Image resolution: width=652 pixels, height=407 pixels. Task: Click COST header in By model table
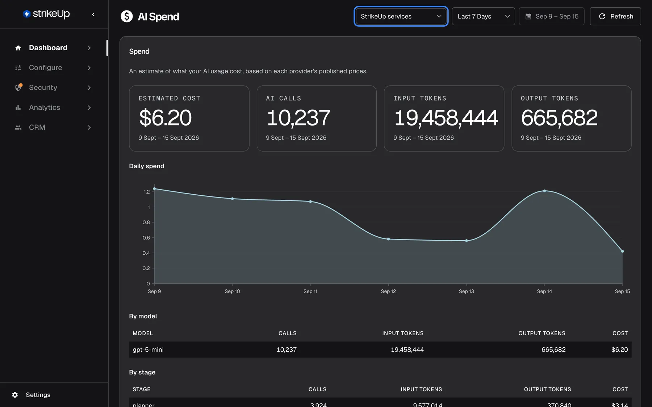coord(620,333)
